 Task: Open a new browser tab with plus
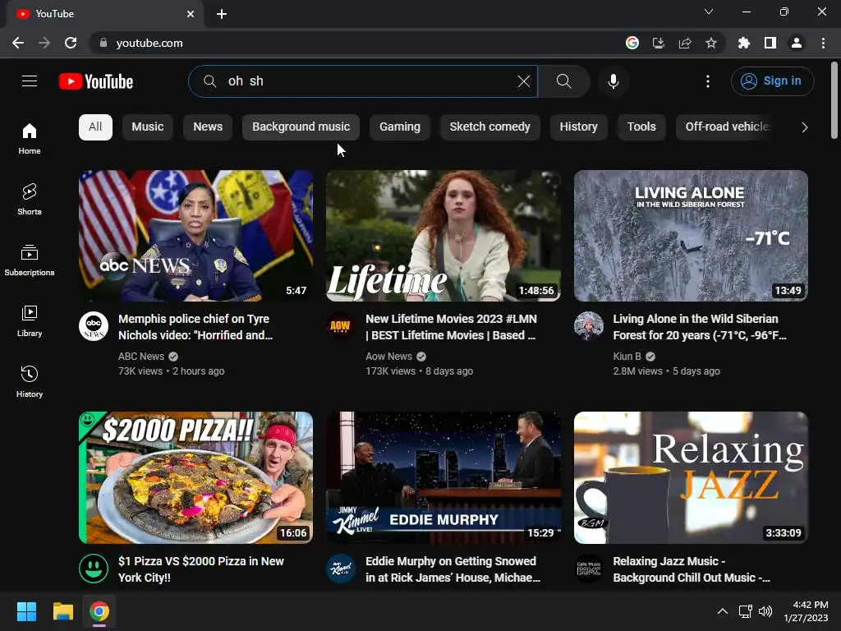[222, 14]
